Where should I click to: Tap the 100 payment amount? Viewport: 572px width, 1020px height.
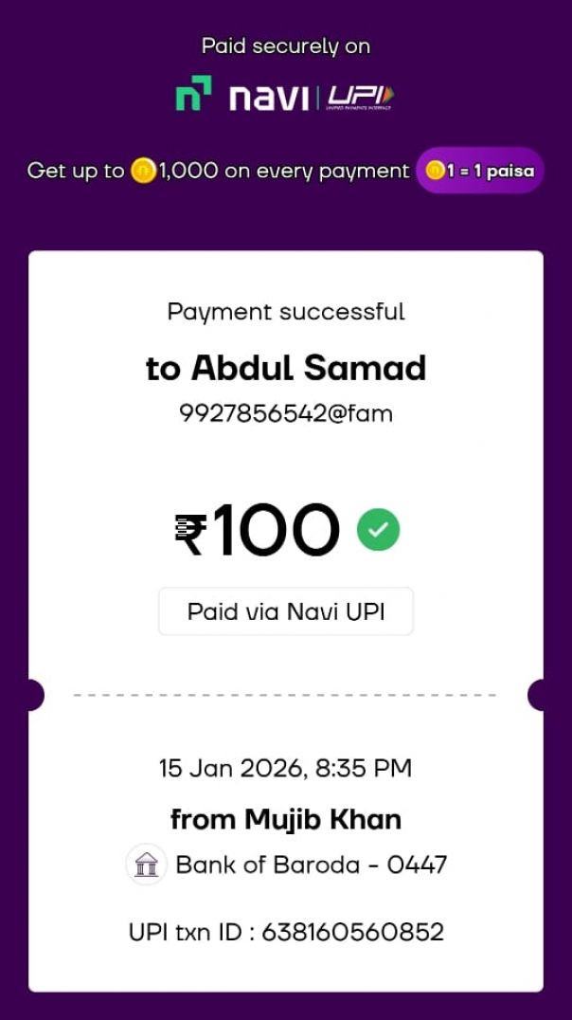[x=276, y=530]
